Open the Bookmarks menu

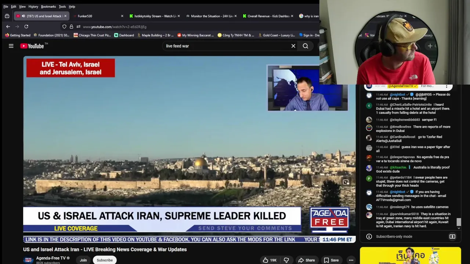tap(48, 7)
